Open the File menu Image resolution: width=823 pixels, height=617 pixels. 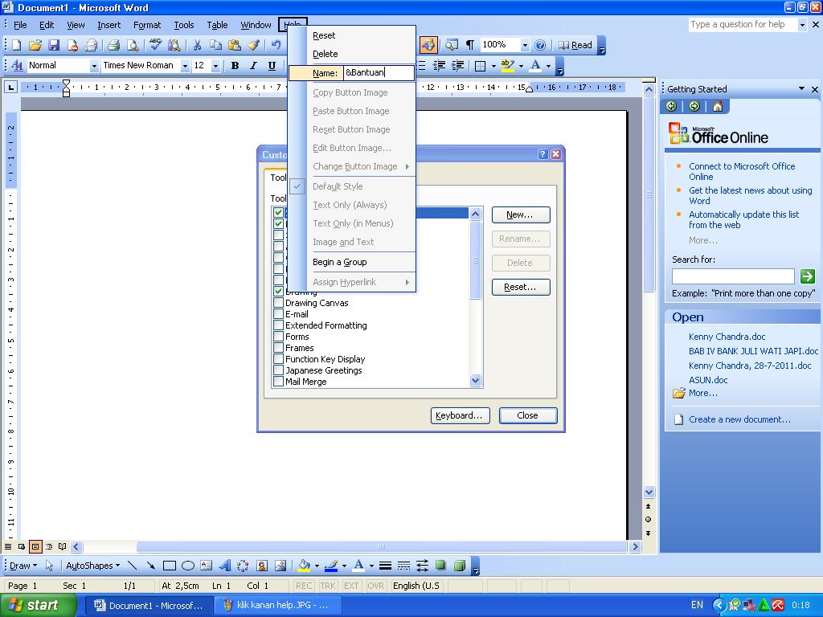[20, 25]
